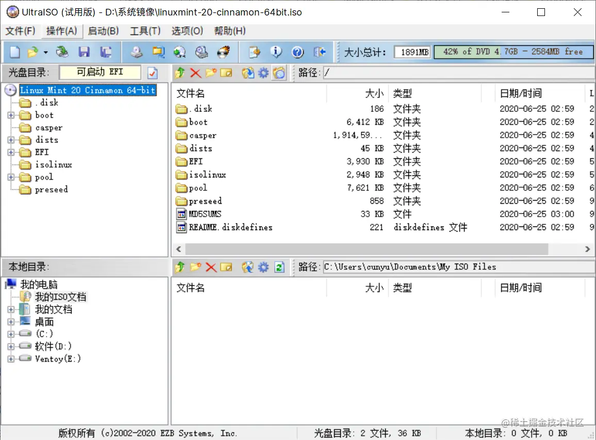Expand the 软件(D:) drive node
596x440 pixels.
pos(11,347)
